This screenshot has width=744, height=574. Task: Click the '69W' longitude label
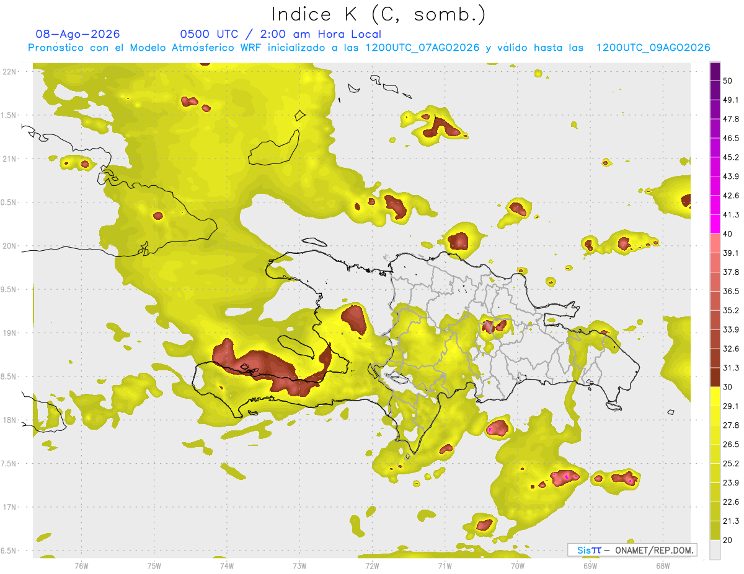pos(590,565)
